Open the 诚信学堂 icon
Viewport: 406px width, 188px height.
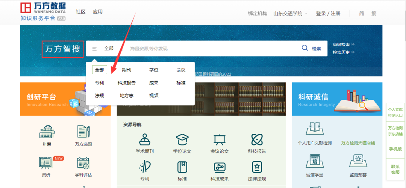(315, 161)
